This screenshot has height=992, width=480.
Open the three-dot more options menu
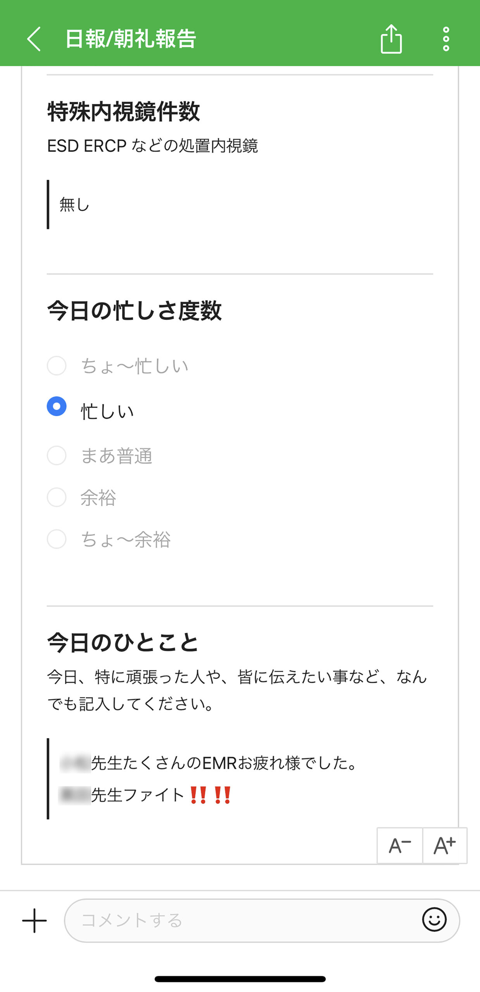click(x=446, y=39)
